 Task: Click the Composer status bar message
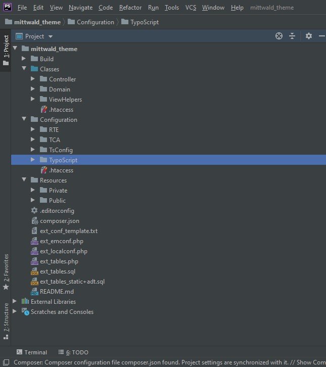(x=169, y=362)
